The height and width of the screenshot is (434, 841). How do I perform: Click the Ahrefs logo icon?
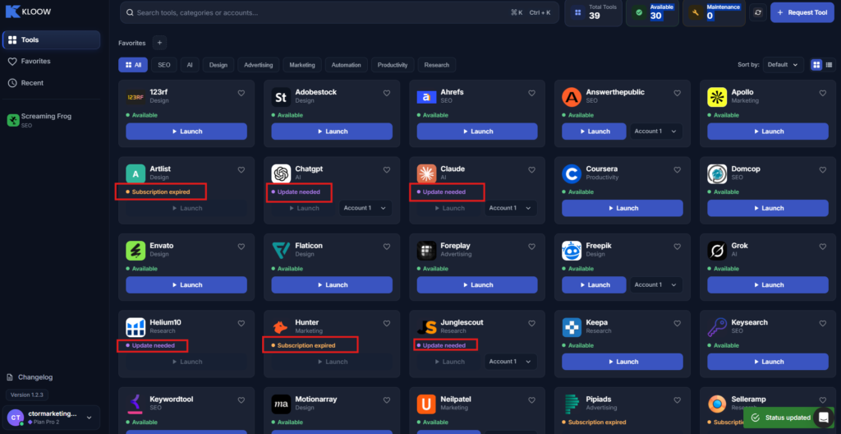426,97
